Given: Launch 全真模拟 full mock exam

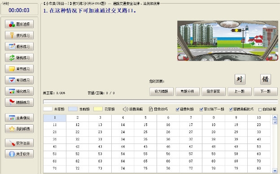Looking at the screenshot, I should pyautogui.click(x=19, y=118).
